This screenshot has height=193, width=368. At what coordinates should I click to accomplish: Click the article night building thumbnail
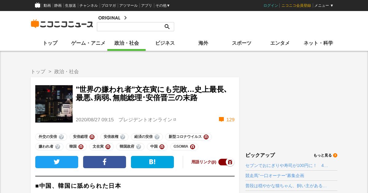(54, 104)
